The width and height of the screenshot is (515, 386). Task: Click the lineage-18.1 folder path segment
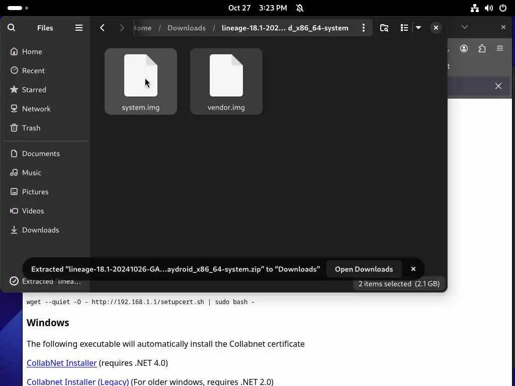click(x=285, y=28)
